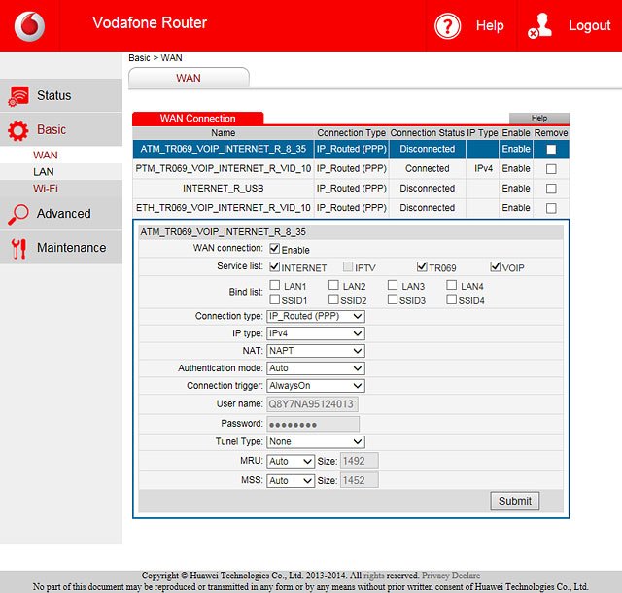Screen dimensions: 622x593
Task: Open Help via question mark icon
Action: (448, 26)
